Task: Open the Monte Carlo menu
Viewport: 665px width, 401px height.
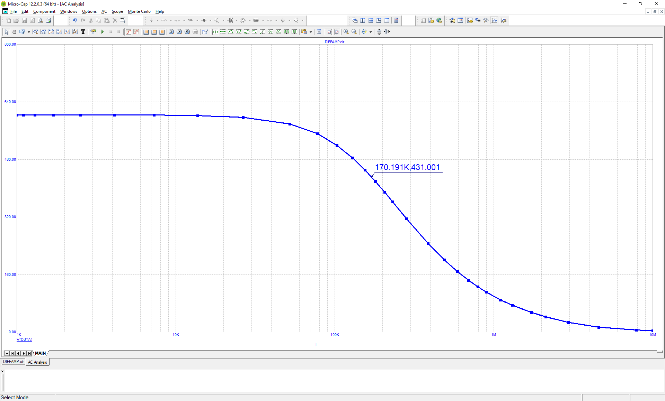Action: (x=139, y=11)
